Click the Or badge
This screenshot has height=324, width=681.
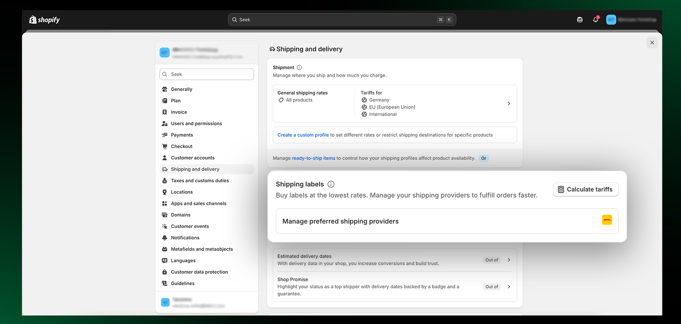[484, 158]
